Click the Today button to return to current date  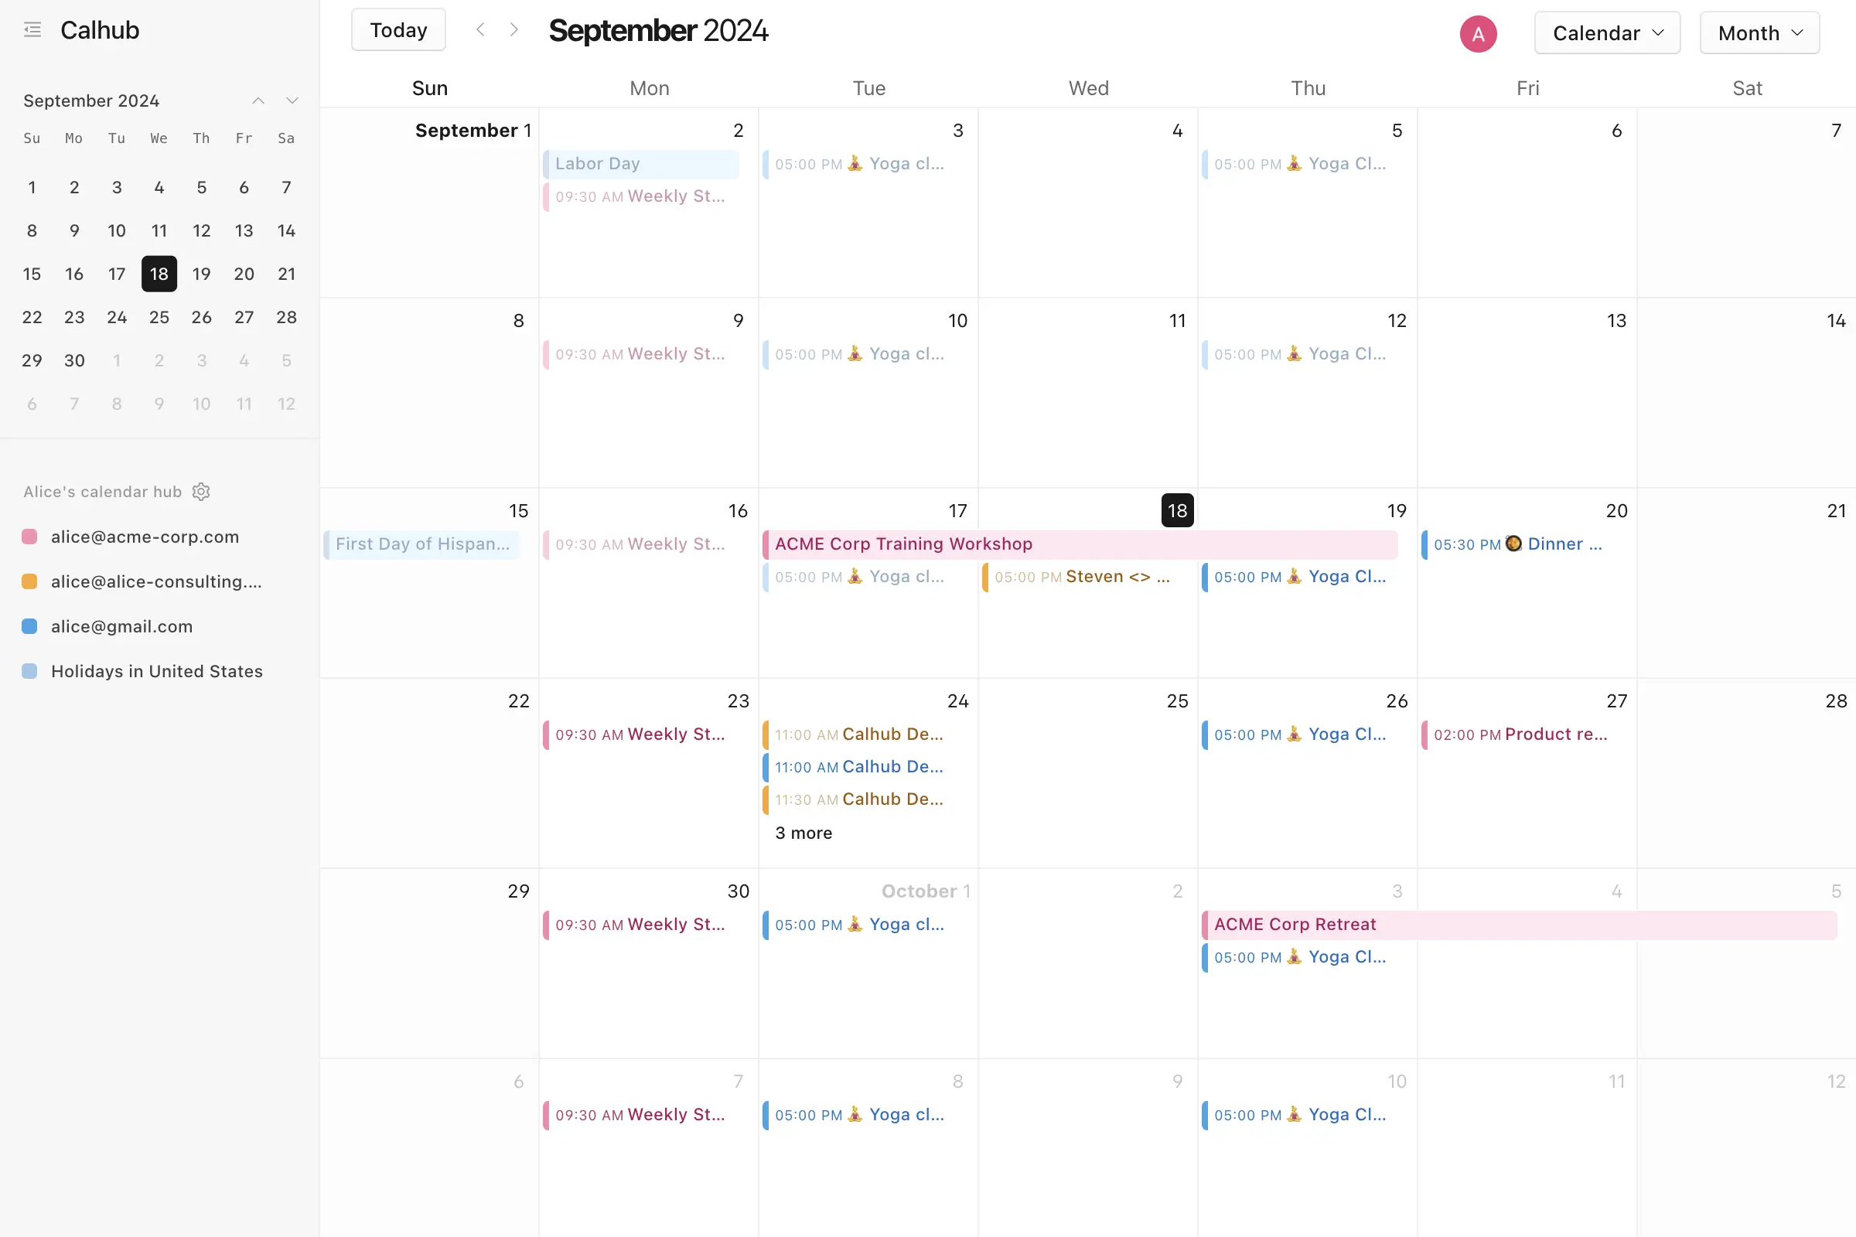pyautogui.click(x=399, y=30)
